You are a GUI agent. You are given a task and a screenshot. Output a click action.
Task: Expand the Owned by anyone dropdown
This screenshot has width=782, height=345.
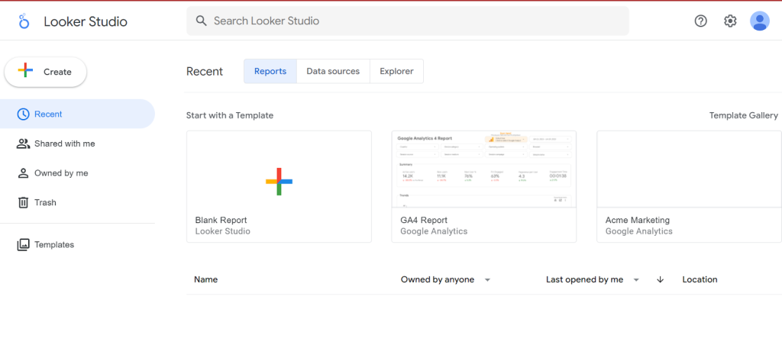pos(446,279)
